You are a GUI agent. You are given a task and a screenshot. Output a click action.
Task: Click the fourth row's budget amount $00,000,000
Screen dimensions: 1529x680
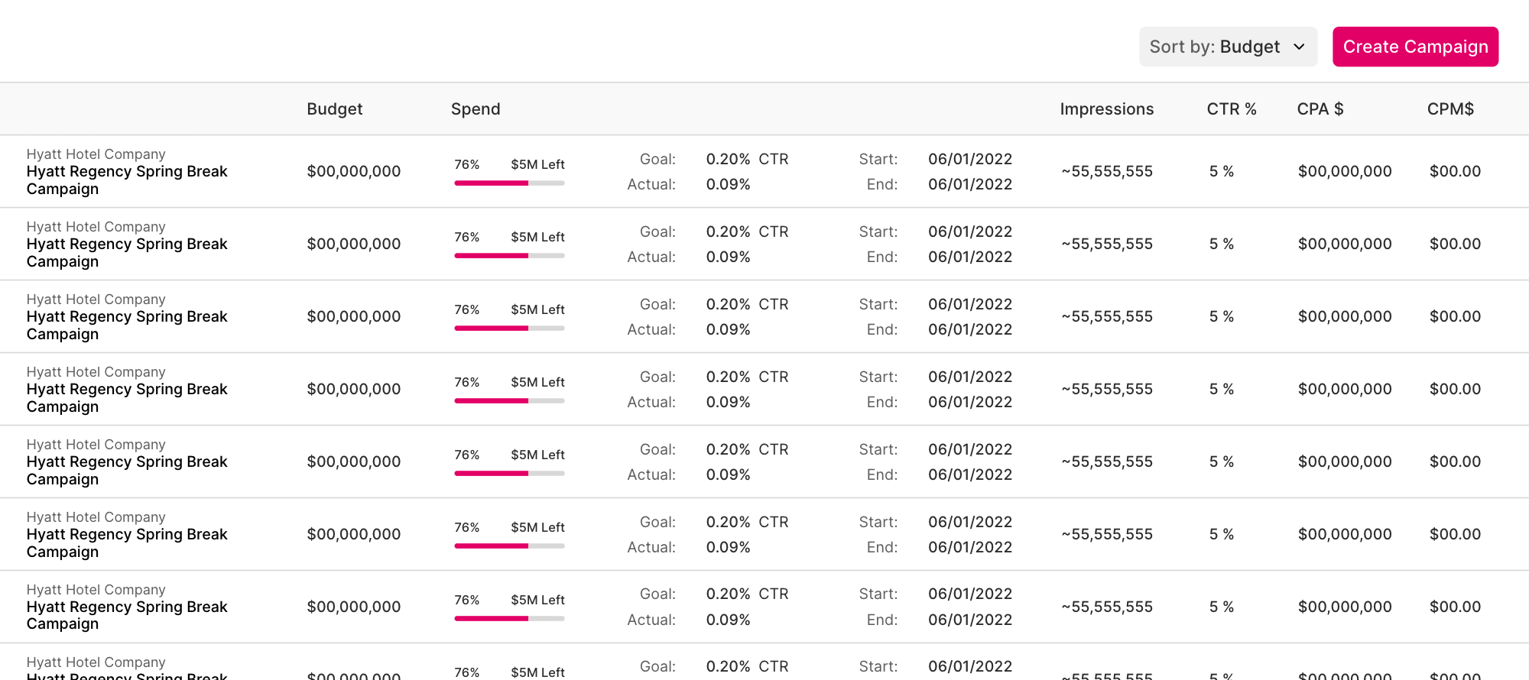(x=354, y=389)
